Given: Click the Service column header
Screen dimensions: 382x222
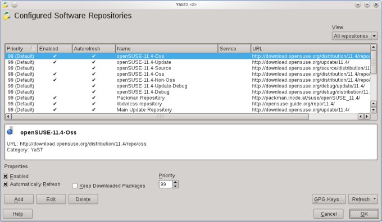Looking at the screenshot, I should [234, 48].
